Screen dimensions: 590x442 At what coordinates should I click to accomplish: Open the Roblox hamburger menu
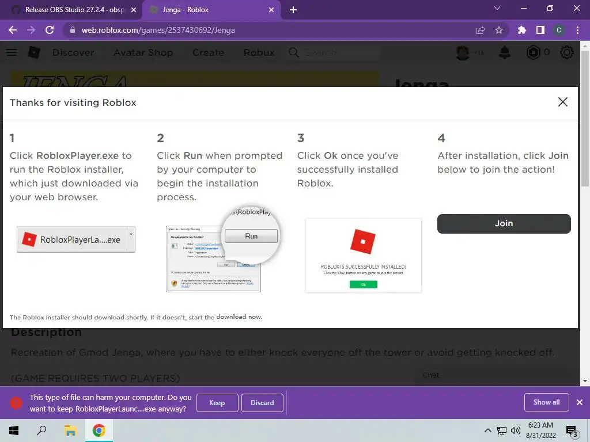[12, 52]
